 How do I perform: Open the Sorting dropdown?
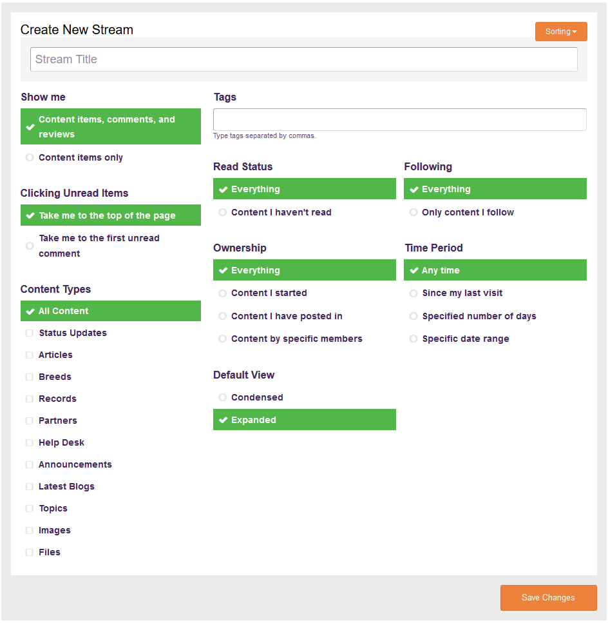(x=560, y=32)
